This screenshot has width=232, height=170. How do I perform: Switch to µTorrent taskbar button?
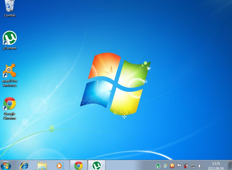click(x=97, y=165)
